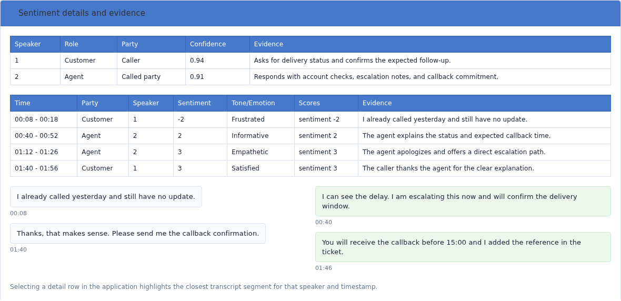Select the 01:40 - 01:56 detail row
Screen dimensions: 621x301
click(x=310, y=168)
